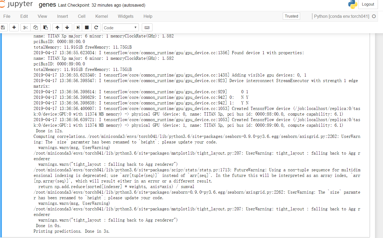The width and height of the screenshot is (383, 238).
Task: Cut the selected cell with the scissors icon
Action: pos(25,27)
